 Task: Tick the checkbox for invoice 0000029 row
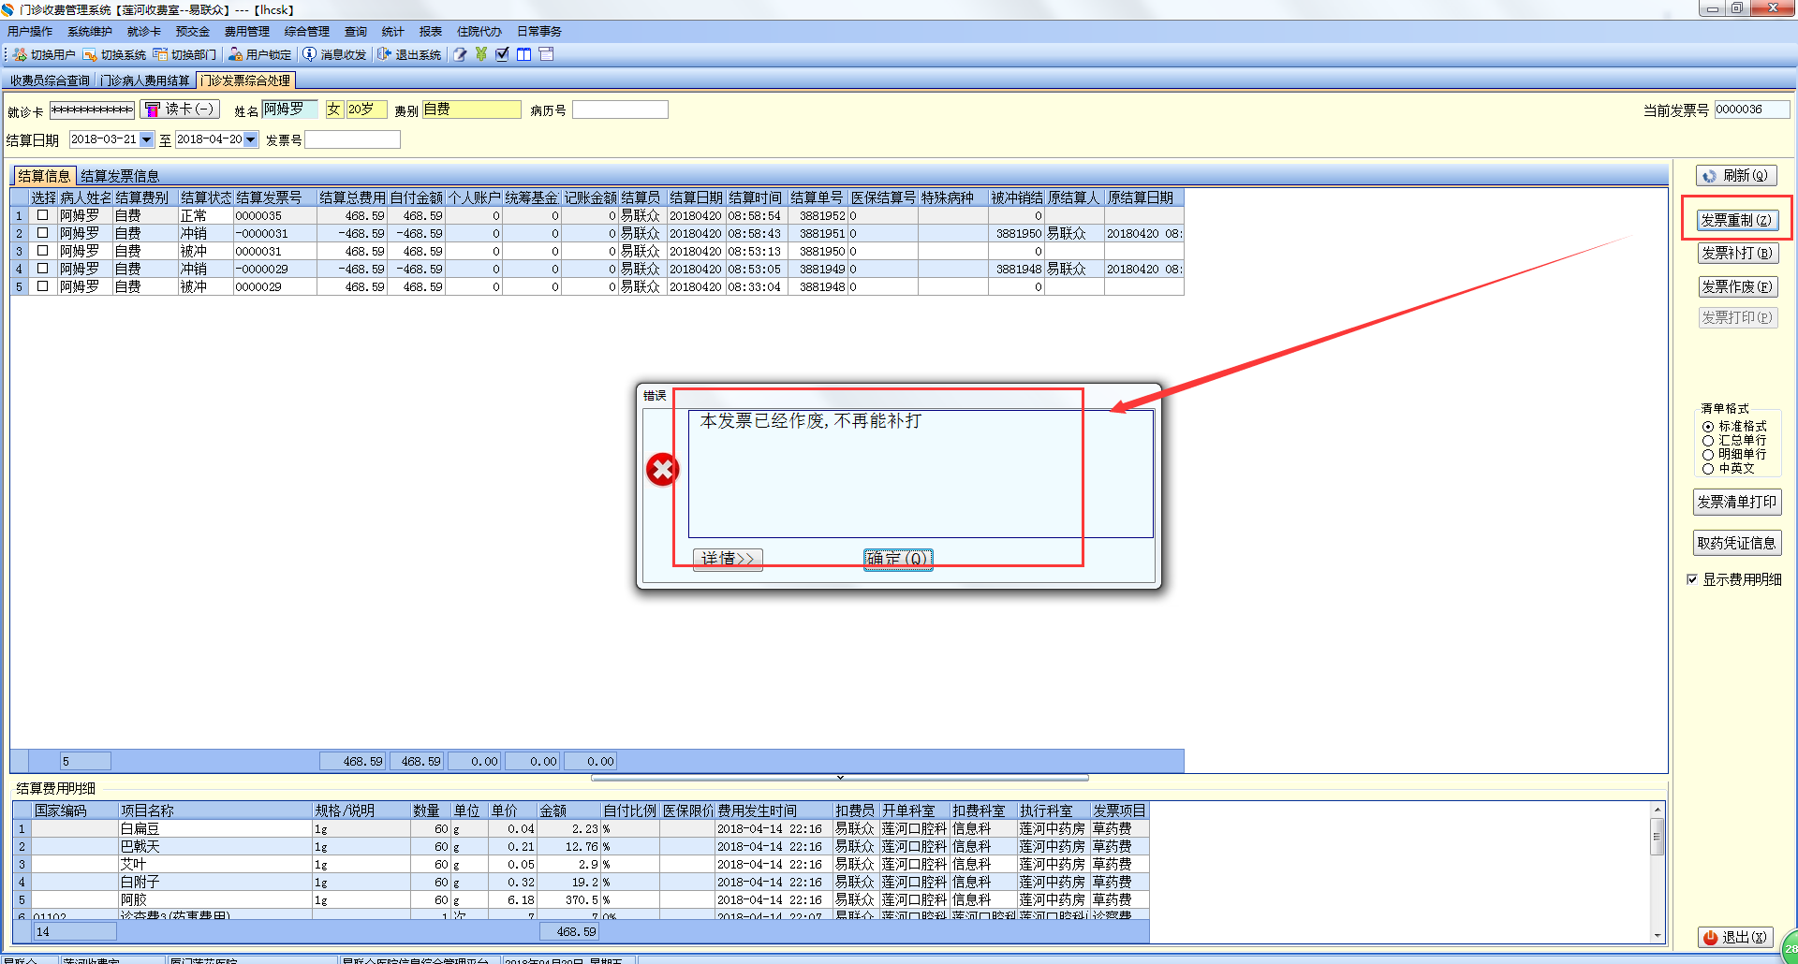42,286
